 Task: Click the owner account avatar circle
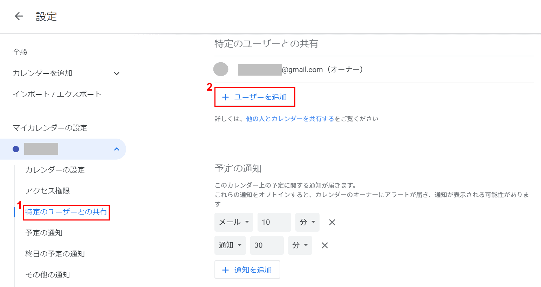pos(221,69)
